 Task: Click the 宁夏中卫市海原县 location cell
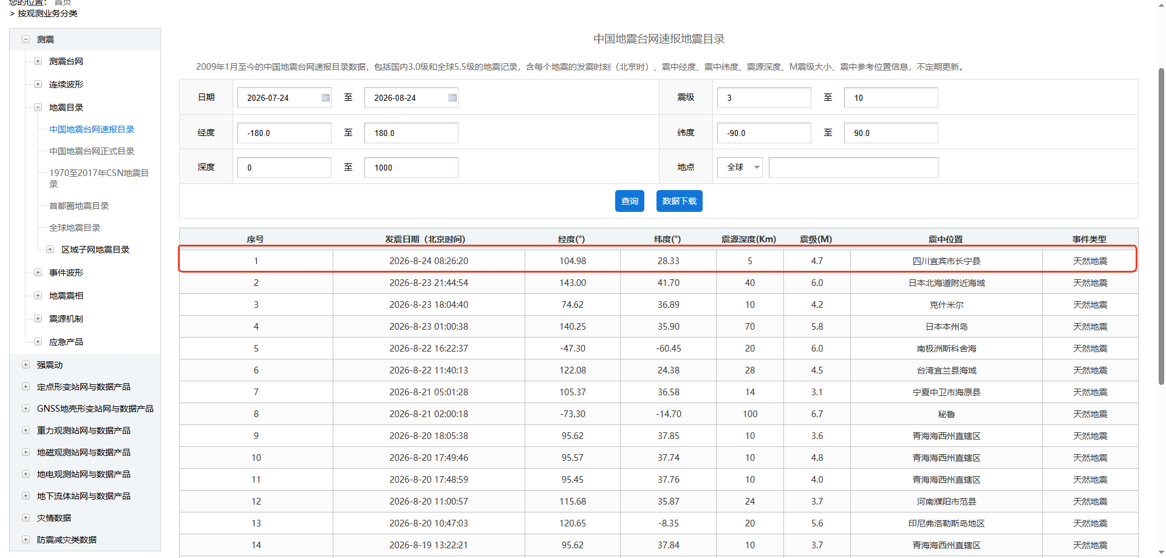(x=947, y=392)
